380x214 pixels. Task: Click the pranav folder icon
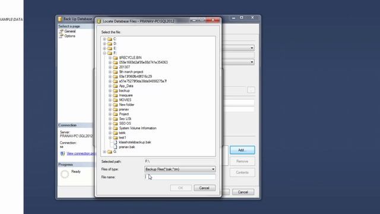(x=115, y=109)
